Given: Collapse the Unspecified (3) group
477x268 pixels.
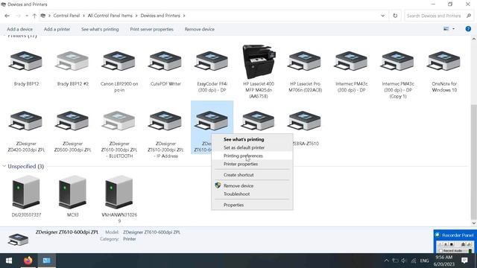Looking at the screenshot, I should tap(4, 166).
